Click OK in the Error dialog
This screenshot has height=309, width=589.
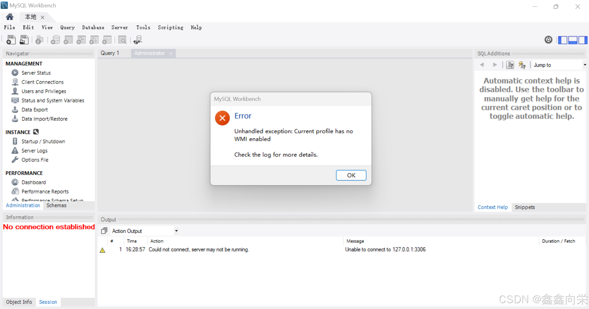[x=351, y=175]
